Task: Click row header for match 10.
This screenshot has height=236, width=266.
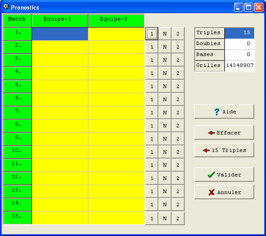Action: coord(17,152)
